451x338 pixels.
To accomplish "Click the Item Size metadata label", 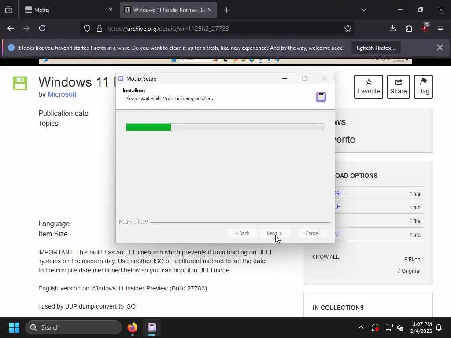I will (53, 234).
